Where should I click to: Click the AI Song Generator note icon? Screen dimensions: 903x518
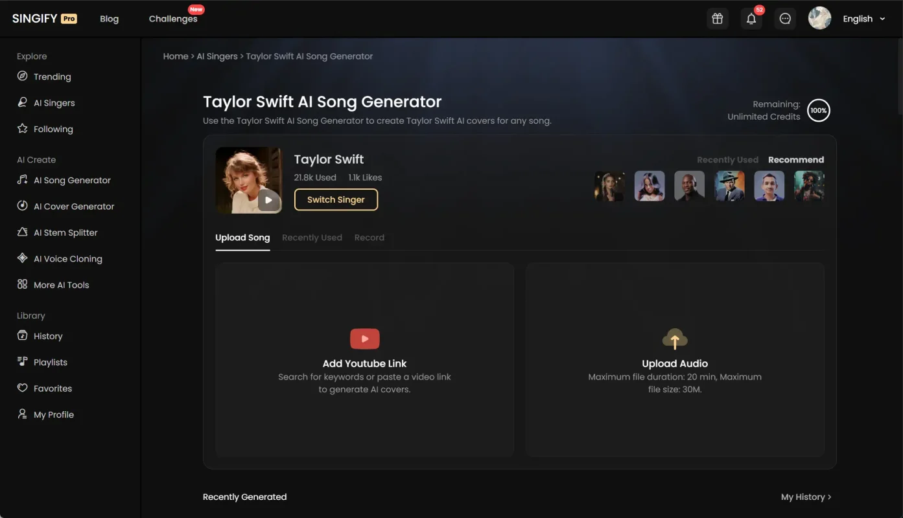(22, 179)
